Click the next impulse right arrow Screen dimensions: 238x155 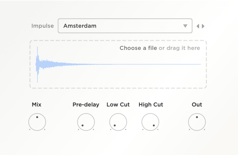point(203,26)
